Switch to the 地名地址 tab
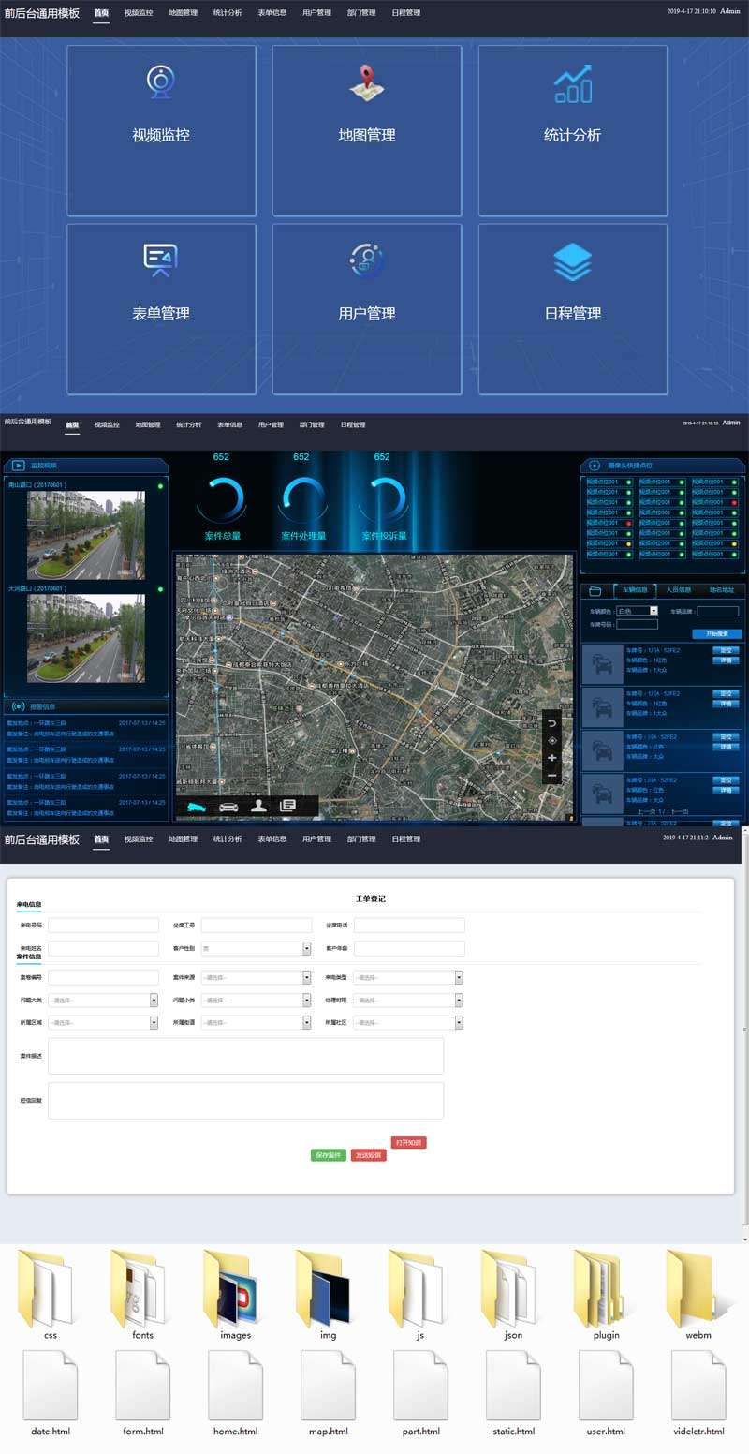The image size is (749, 1454). click(721, 590)
